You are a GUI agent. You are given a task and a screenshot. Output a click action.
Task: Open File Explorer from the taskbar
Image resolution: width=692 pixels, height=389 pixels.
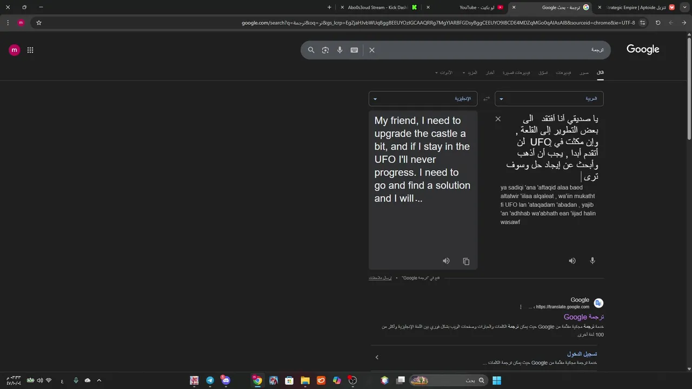[305, 380]
